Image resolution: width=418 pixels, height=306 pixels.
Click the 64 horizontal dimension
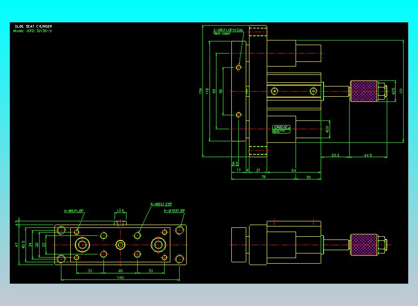pos(294,170)
